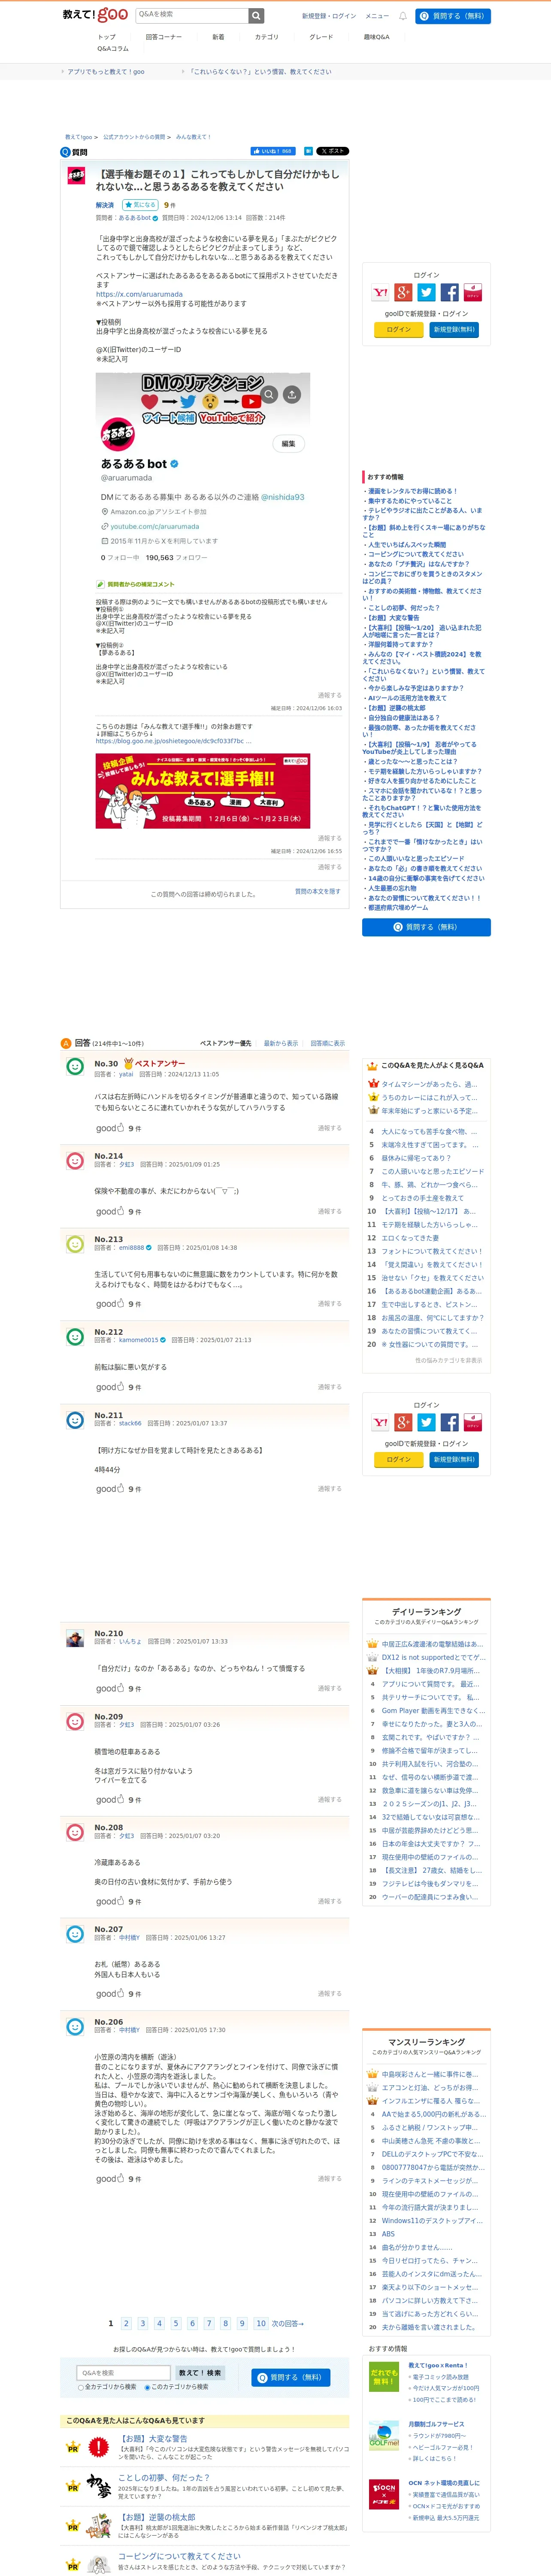Click good thumbs-up on answer No.206
Screen dimensions: 551x2576
tap(110, 2179)
